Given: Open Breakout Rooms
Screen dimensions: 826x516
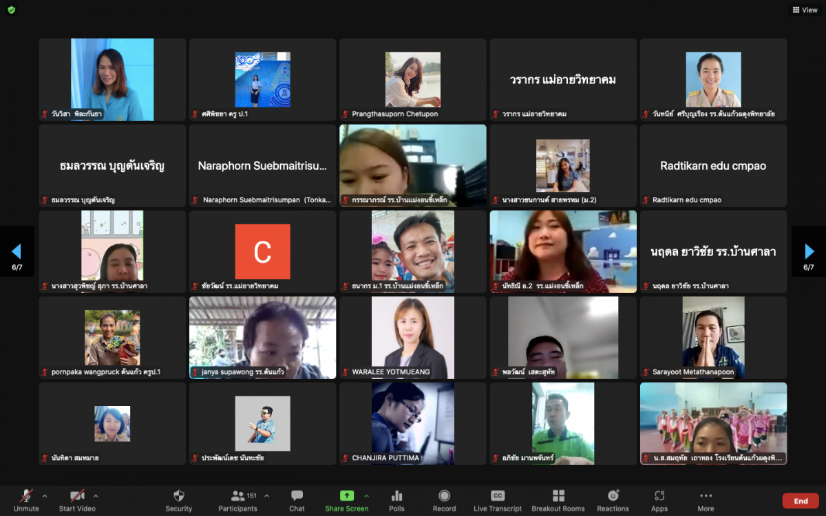Looking at the screenshot, I should [558, 500].
